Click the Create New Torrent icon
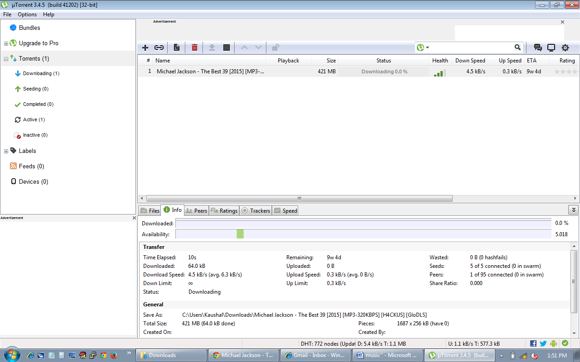This screenshot has width=580, height=362. tap(177, 48)
